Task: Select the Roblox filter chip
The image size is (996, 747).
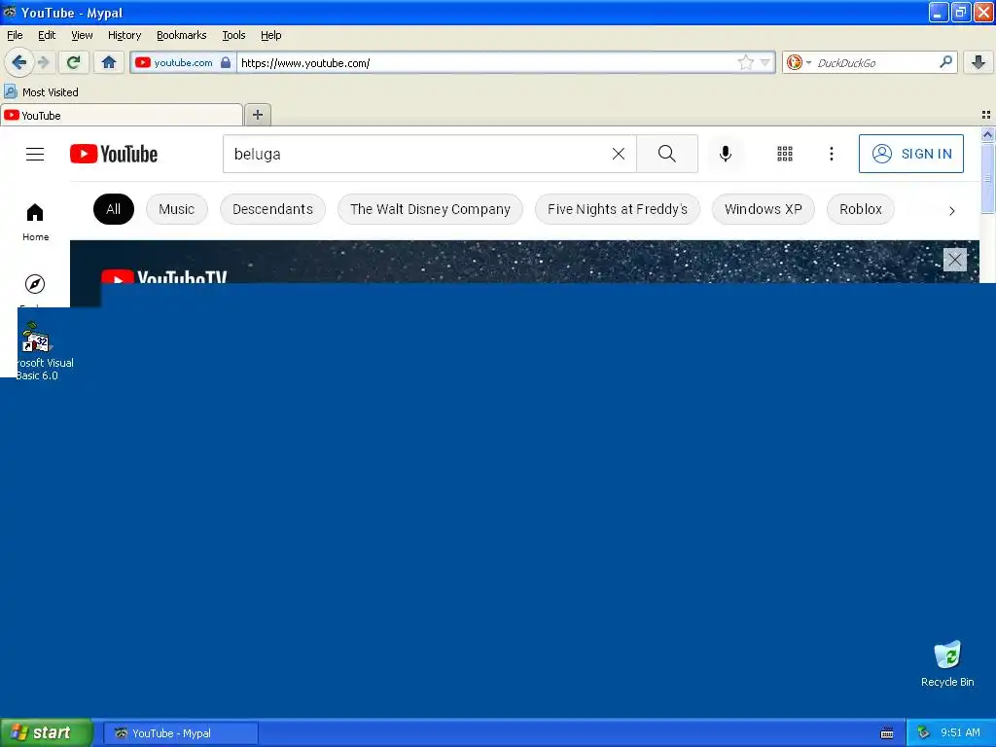Action: pos(861,209)
